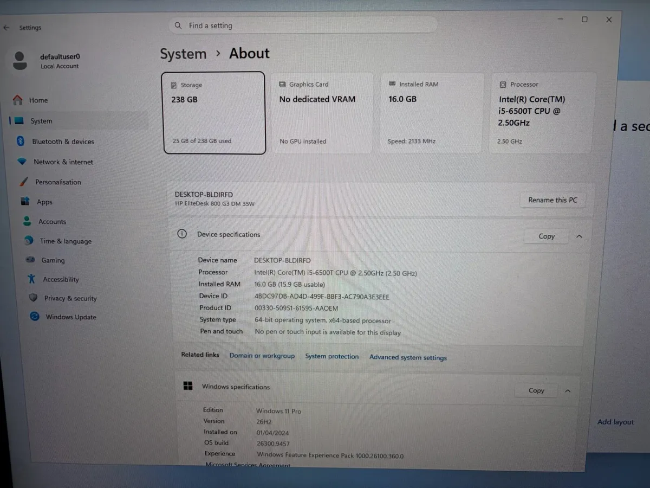Image resolution: width=650 pixels, height=488 pixels.
Task: Collapse the Windows specifications section chevron
Action: point(568,390)
